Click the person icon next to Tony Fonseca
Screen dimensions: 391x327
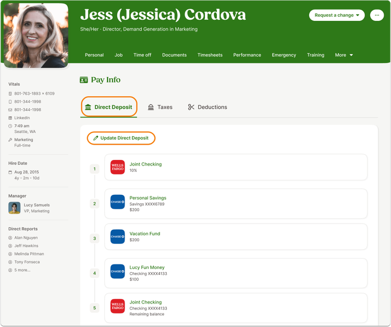10,262
